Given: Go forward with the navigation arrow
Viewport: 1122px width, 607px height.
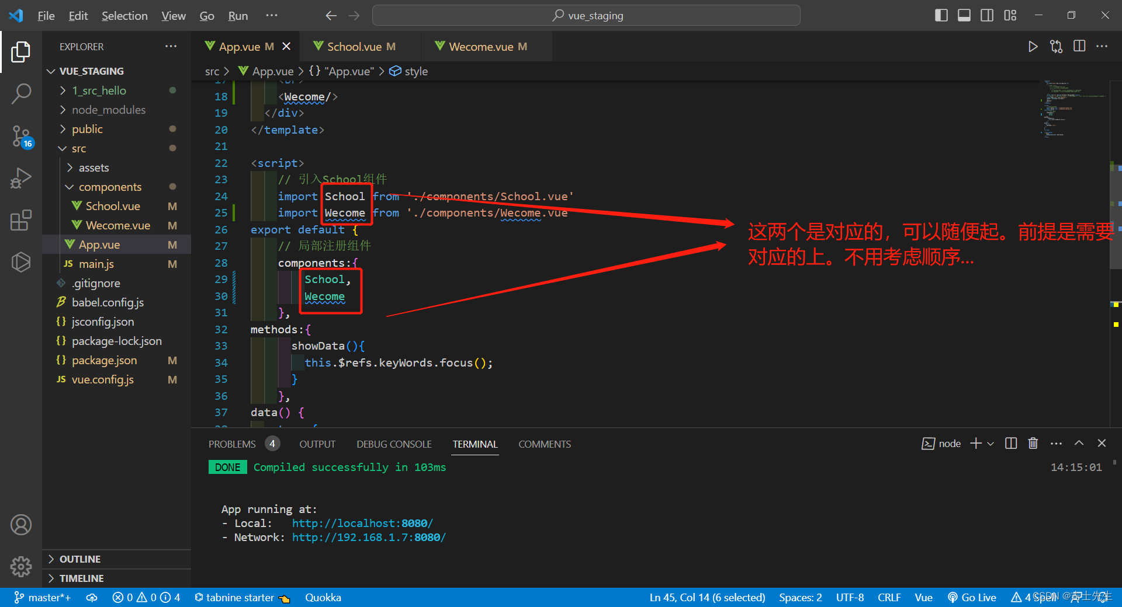Looking at the screenshot, I should (354, 16).
